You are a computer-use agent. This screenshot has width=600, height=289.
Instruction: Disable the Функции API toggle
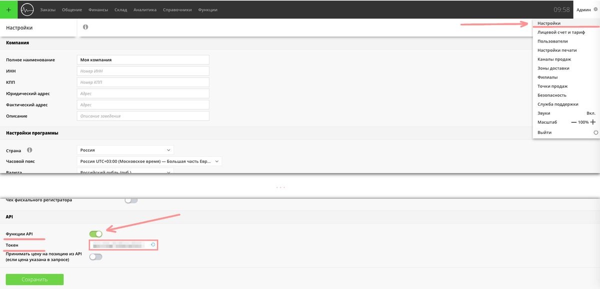tap(95, 234)
